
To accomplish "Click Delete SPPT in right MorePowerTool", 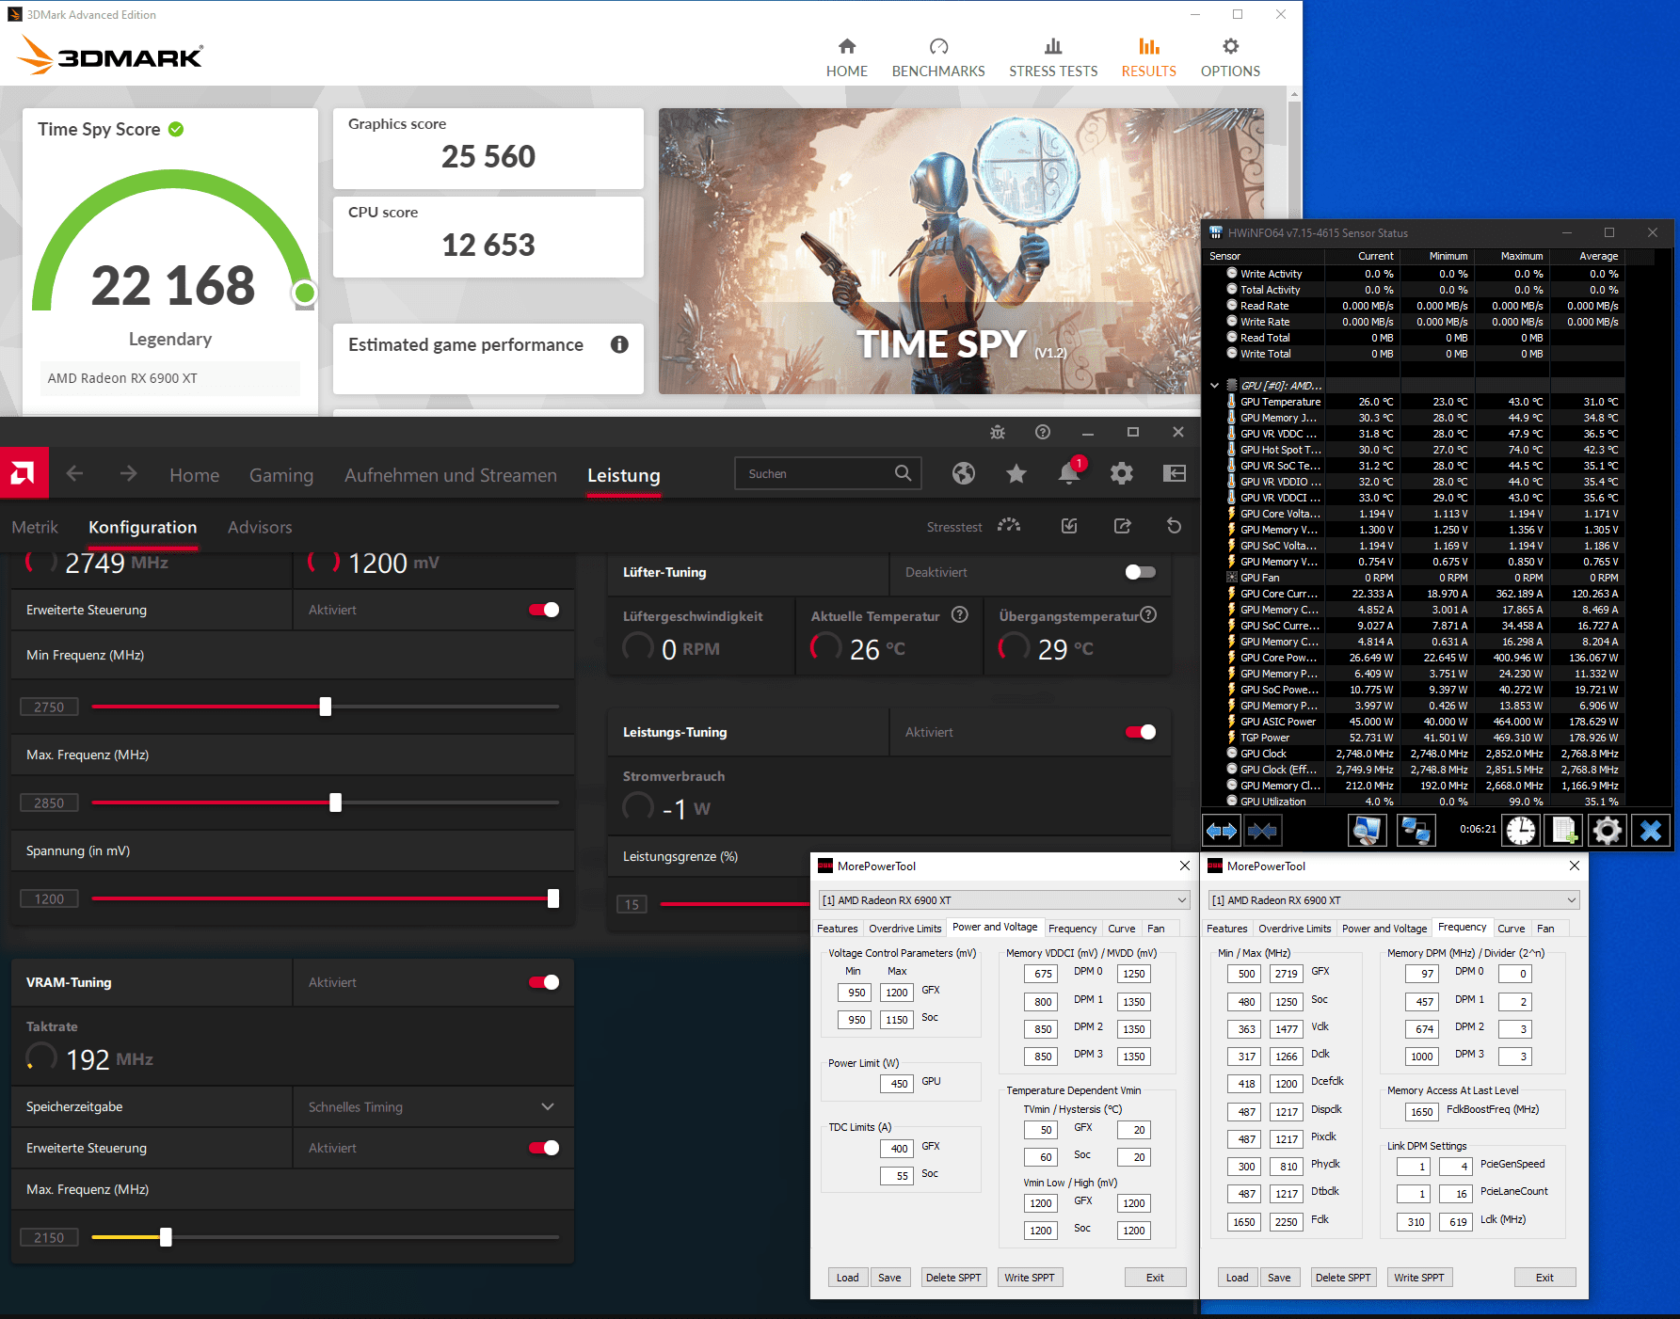I will pos(1343,1278).
